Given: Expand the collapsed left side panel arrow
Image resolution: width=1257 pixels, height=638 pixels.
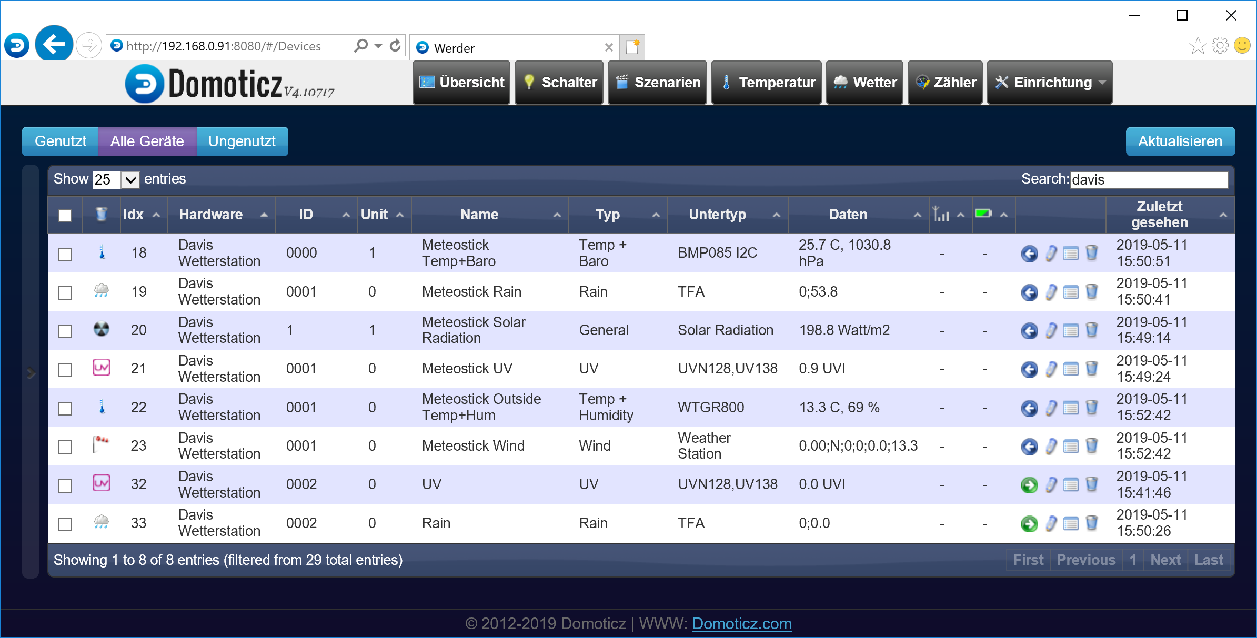Looking at the screenshot, I should [31, 373].
